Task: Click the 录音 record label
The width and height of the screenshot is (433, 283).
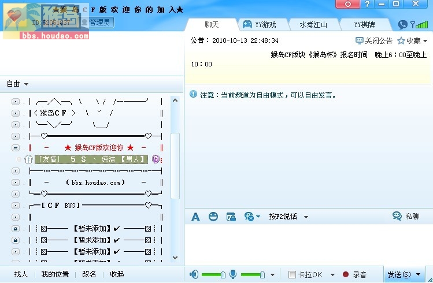Action: 360,274
